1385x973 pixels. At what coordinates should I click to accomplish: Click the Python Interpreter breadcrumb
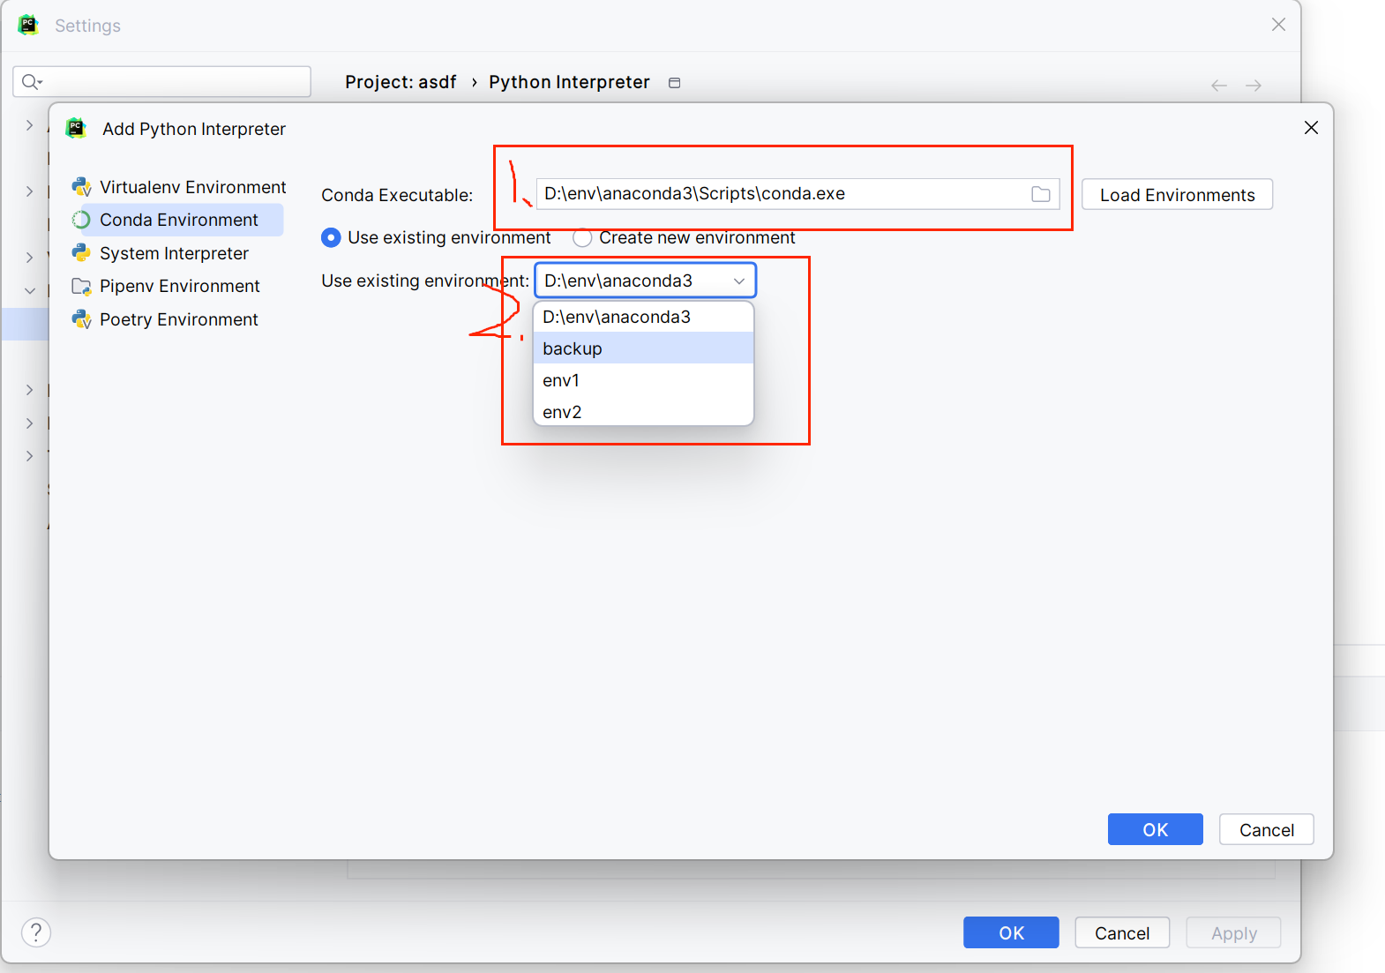pyautogui.click(x=569, y=82)
